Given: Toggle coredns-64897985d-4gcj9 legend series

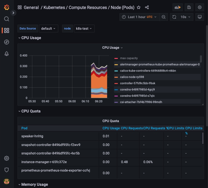Looking at the screenshot, I should click(x=137, y=90).
